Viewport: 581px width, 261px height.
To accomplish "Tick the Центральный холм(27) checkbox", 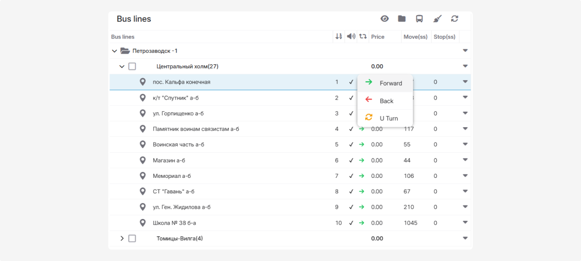I will pos(132,66).
